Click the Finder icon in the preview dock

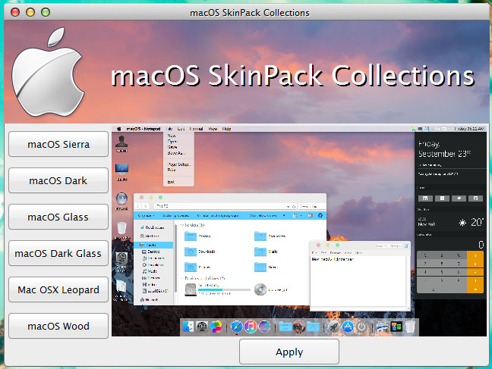pos(188,327)
